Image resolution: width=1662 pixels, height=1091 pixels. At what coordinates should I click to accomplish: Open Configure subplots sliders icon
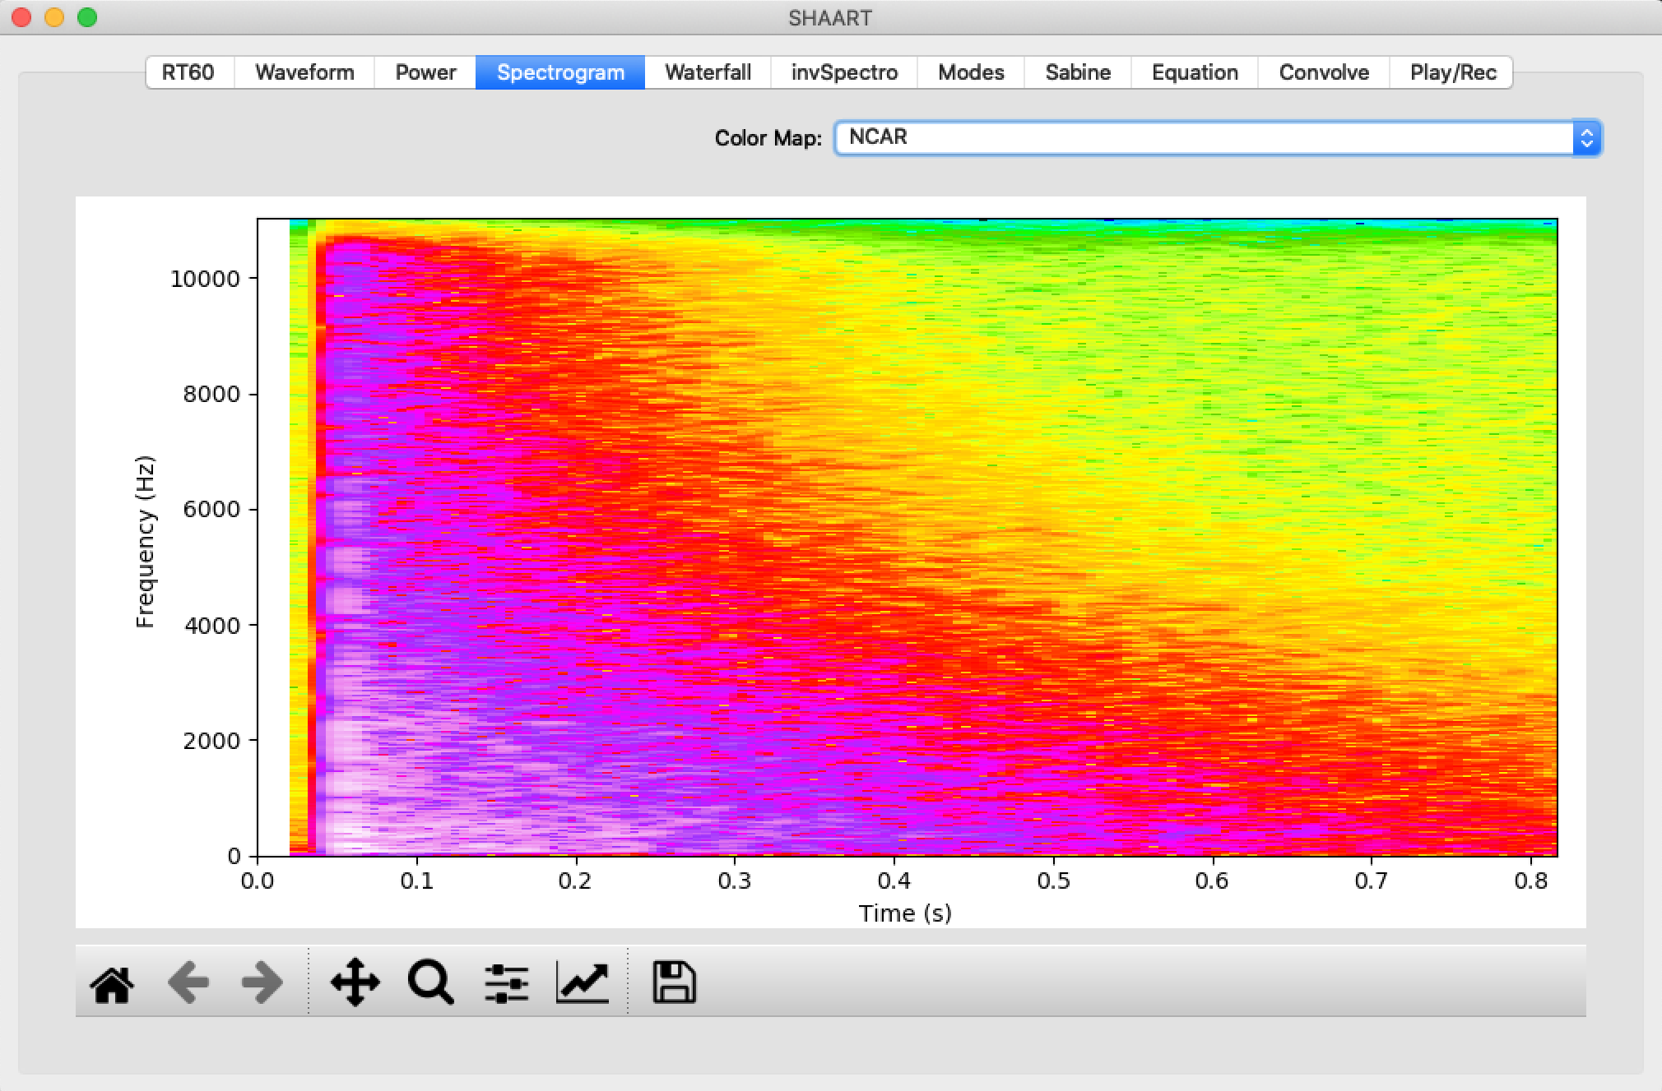click(x=507, y=982)
